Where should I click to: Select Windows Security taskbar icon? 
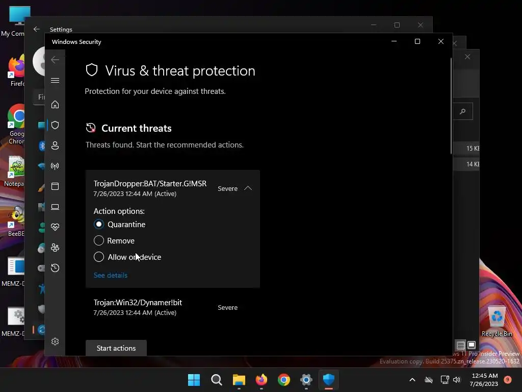click(x=329, y=380)
